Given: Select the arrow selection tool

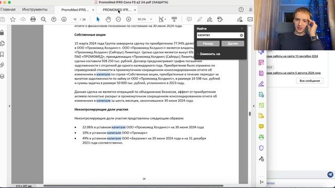Looking at the screenshot, I should coord(98,19).
